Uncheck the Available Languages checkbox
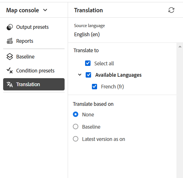The width and height of the screenshot is (183, 178). (89, 75)
